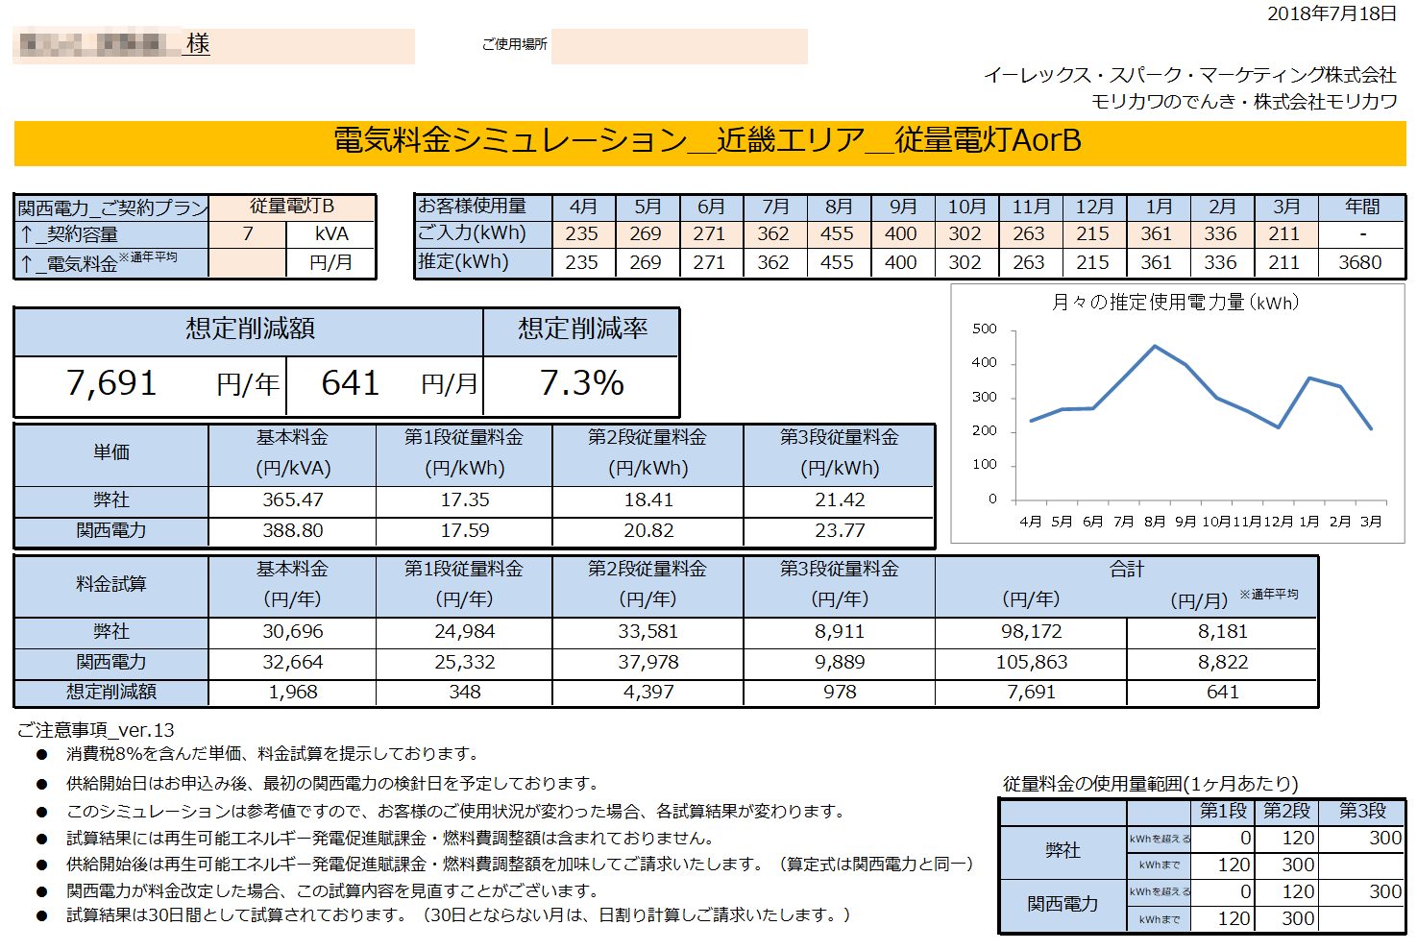
Task: Select the contract plan cell 従量電灯B
Action: click(x=292, y=207)
